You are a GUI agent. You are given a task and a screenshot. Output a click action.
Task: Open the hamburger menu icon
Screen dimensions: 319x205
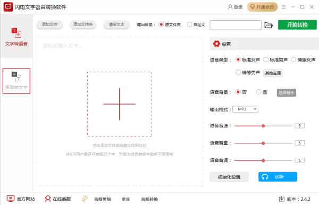click(283, 7)
